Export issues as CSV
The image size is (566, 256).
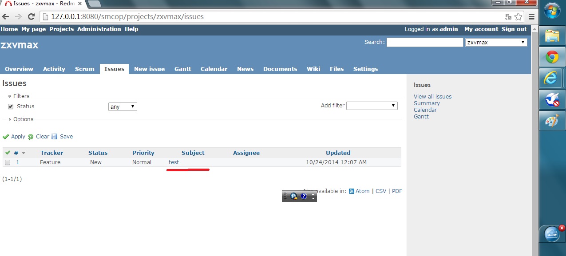[381, 191]
